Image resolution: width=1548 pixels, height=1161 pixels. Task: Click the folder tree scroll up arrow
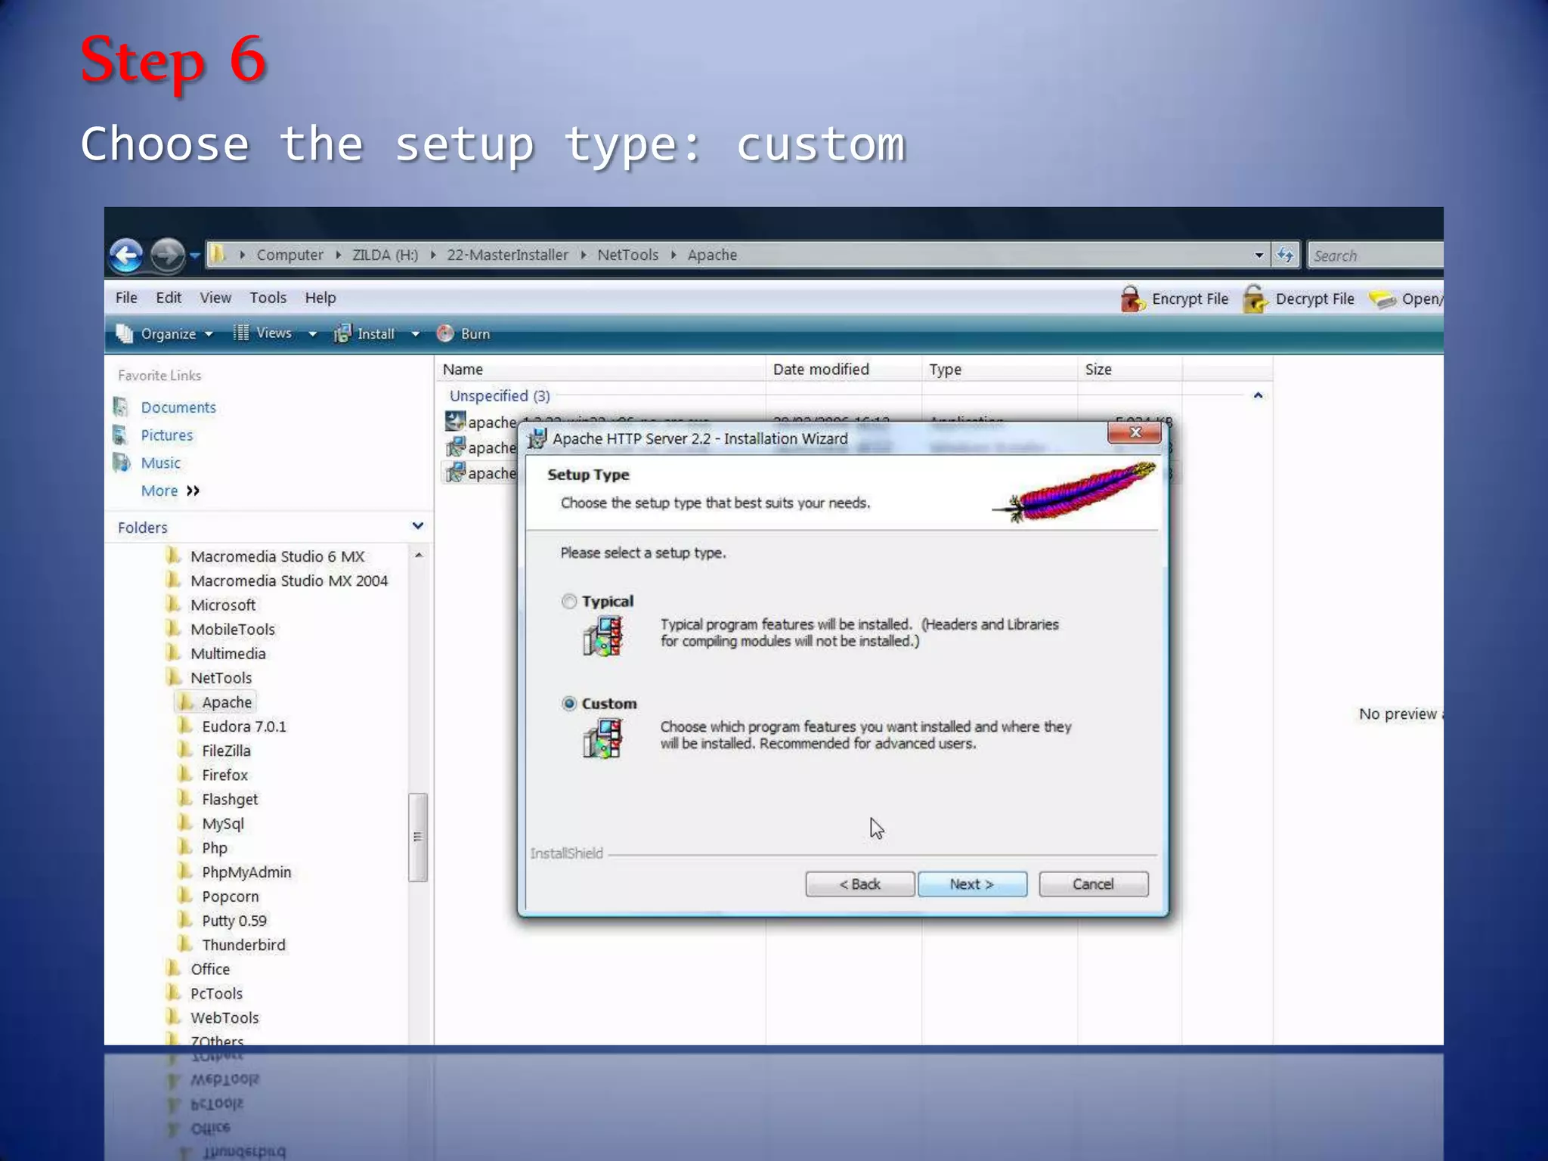(x=418, y=556)
